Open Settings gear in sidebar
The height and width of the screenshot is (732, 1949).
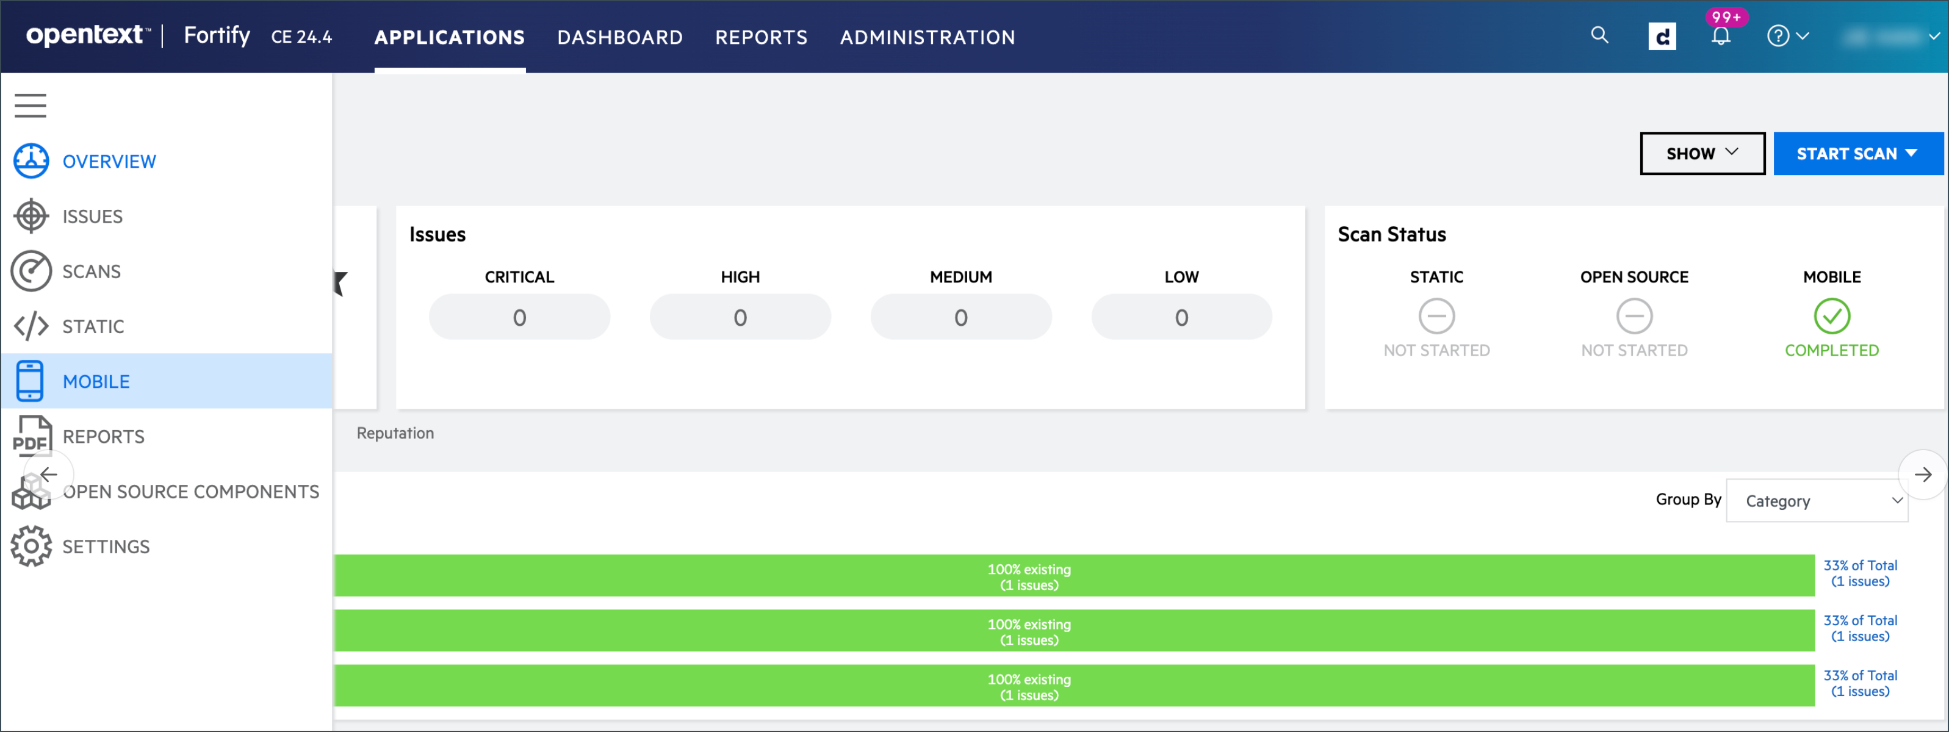point(31,546)
